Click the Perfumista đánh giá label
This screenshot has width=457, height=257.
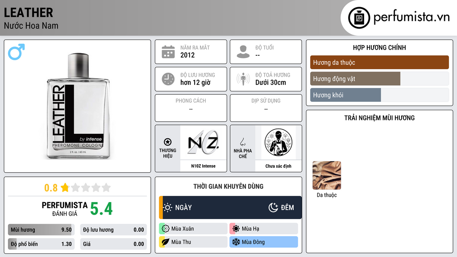point(65,209)
